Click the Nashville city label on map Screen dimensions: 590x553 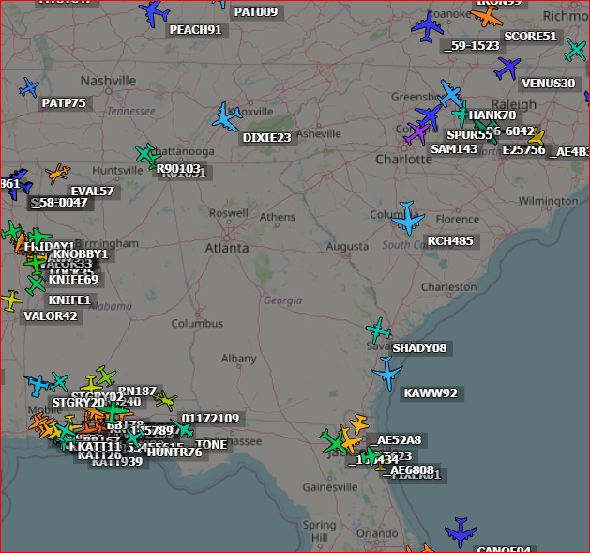pos(109,81)
